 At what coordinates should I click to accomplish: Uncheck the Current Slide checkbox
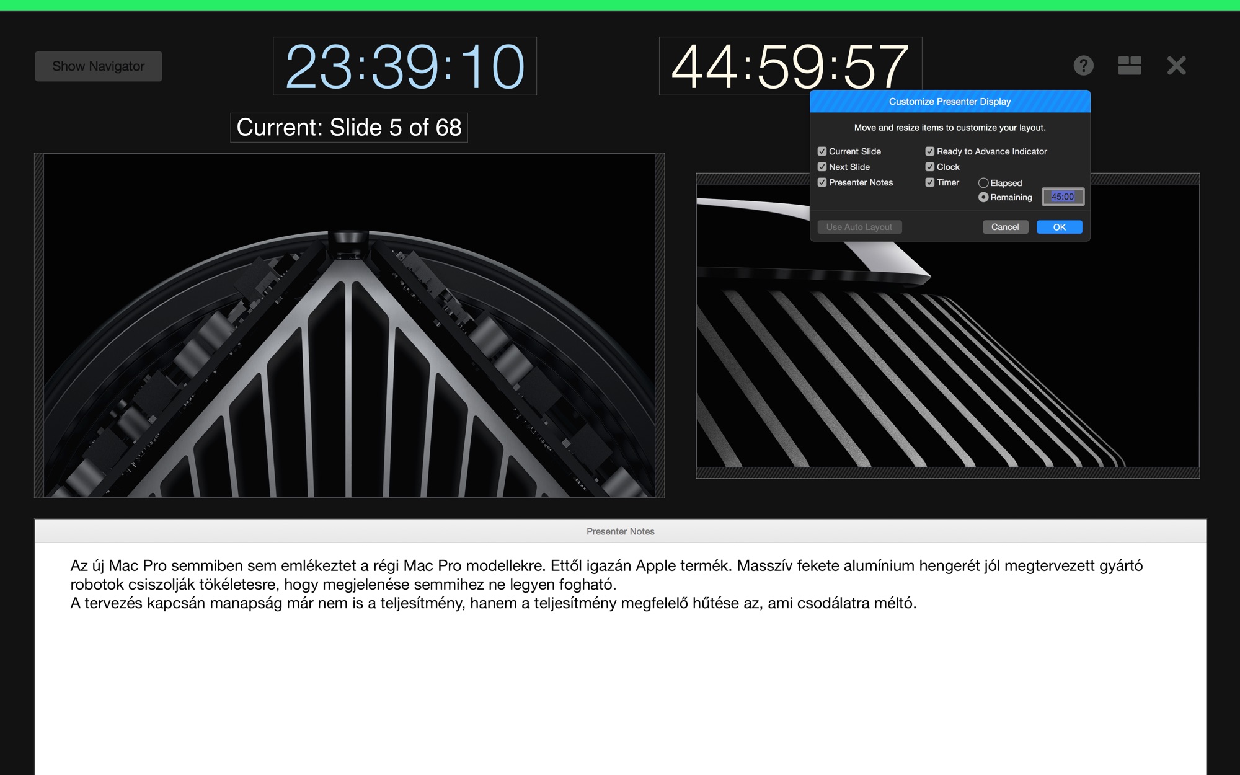click(822, 151)
